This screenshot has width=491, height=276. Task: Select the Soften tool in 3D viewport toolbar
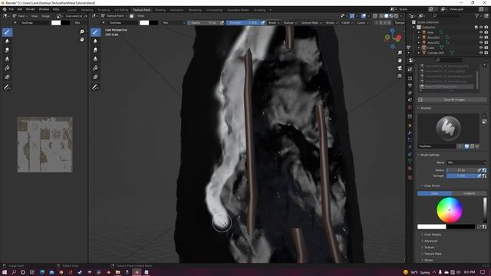pyautogui.click(x=95, y=41)
